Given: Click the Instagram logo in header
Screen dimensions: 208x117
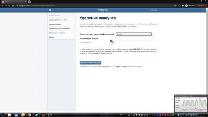Looking at the screenshot, I should (103, 10).
